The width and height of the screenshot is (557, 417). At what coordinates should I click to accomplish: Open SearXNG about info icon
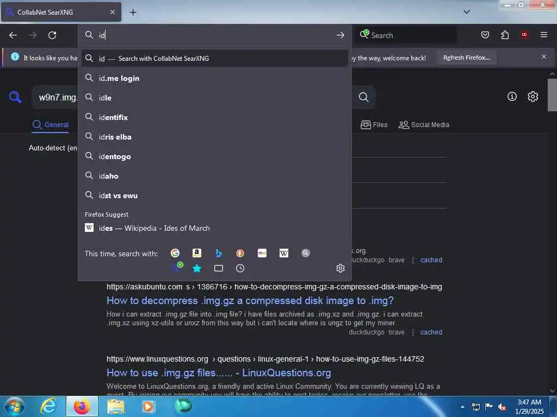[x=512, y=97]
